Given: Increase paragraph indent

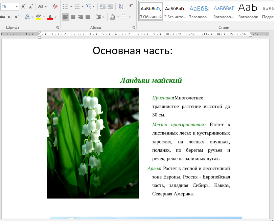Looking at the screenshot, I should point(110,6).
